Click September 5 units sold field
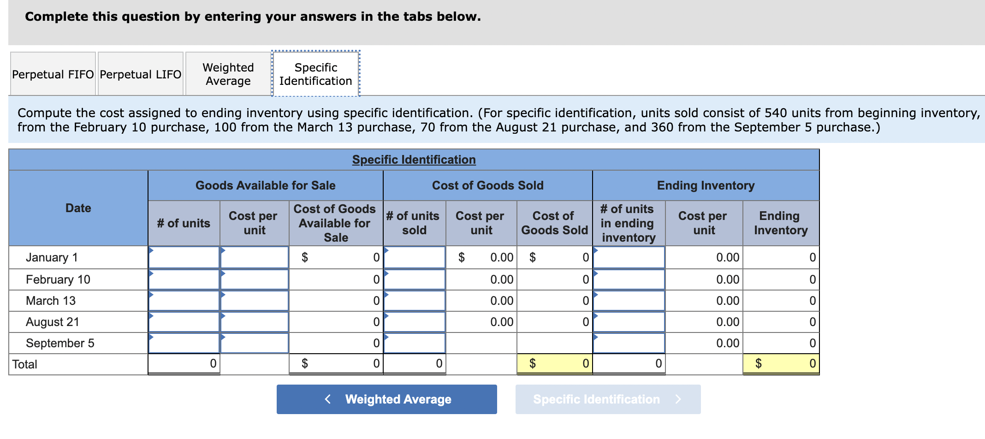 point(414,343)
